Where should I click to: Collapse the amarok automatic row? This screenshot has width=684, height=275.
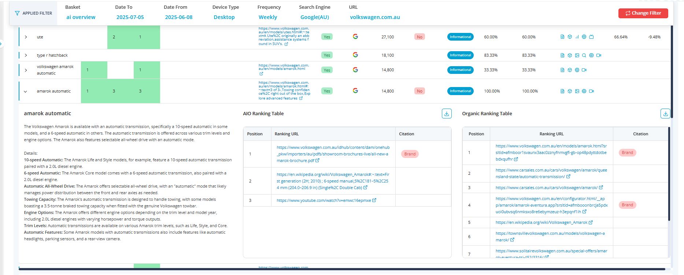tap(26, 91)
